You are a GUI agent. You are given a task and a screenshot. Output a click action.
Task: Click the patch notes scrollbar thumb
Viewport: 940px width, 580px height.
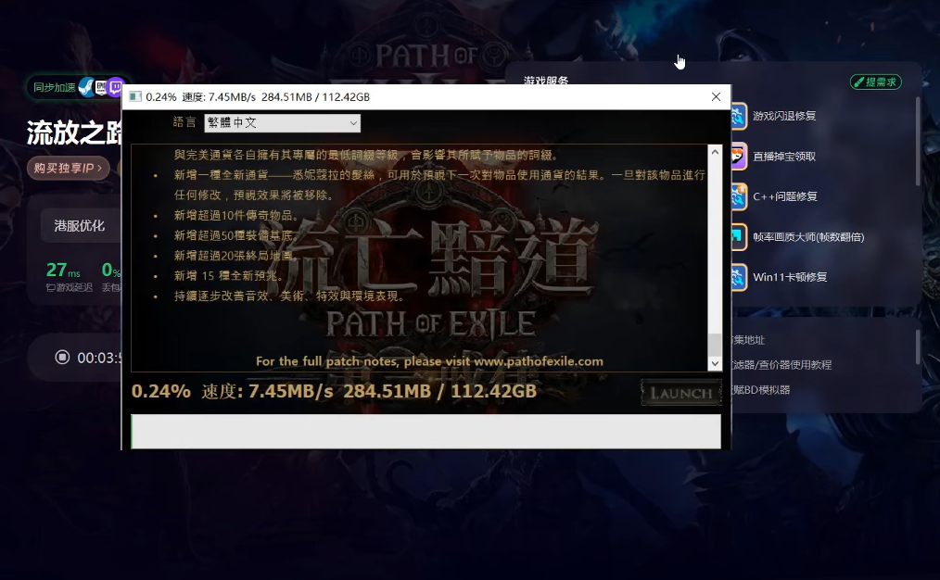[715, 345]
